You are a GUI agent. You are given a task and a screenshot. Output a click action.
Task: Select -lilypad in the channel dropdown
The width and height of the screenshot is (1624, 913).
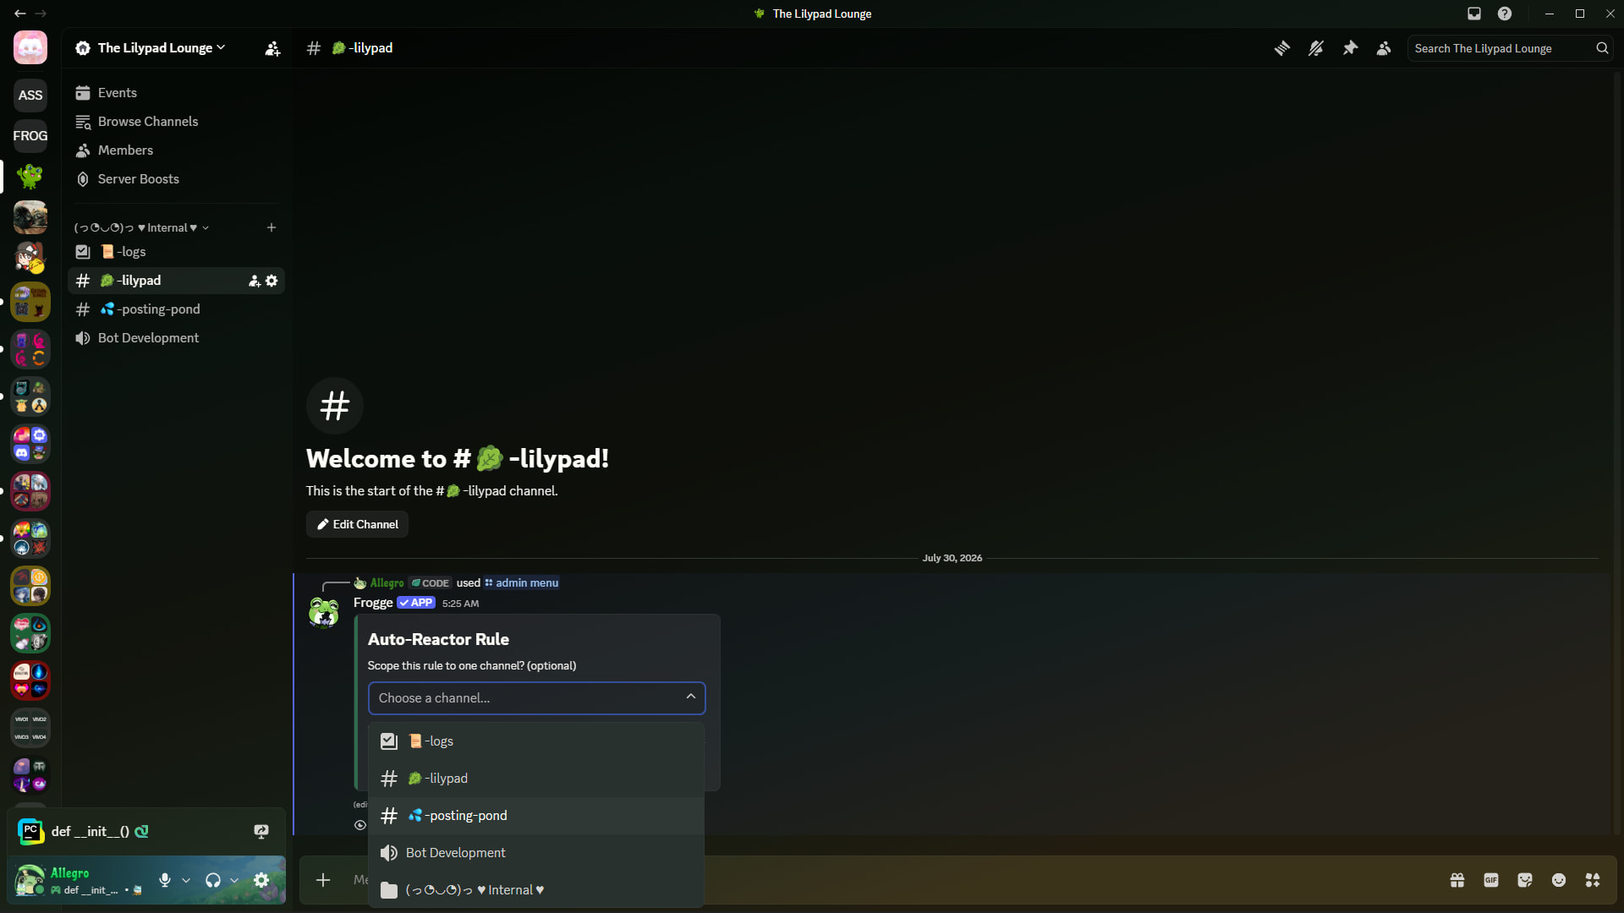[536, 779]
